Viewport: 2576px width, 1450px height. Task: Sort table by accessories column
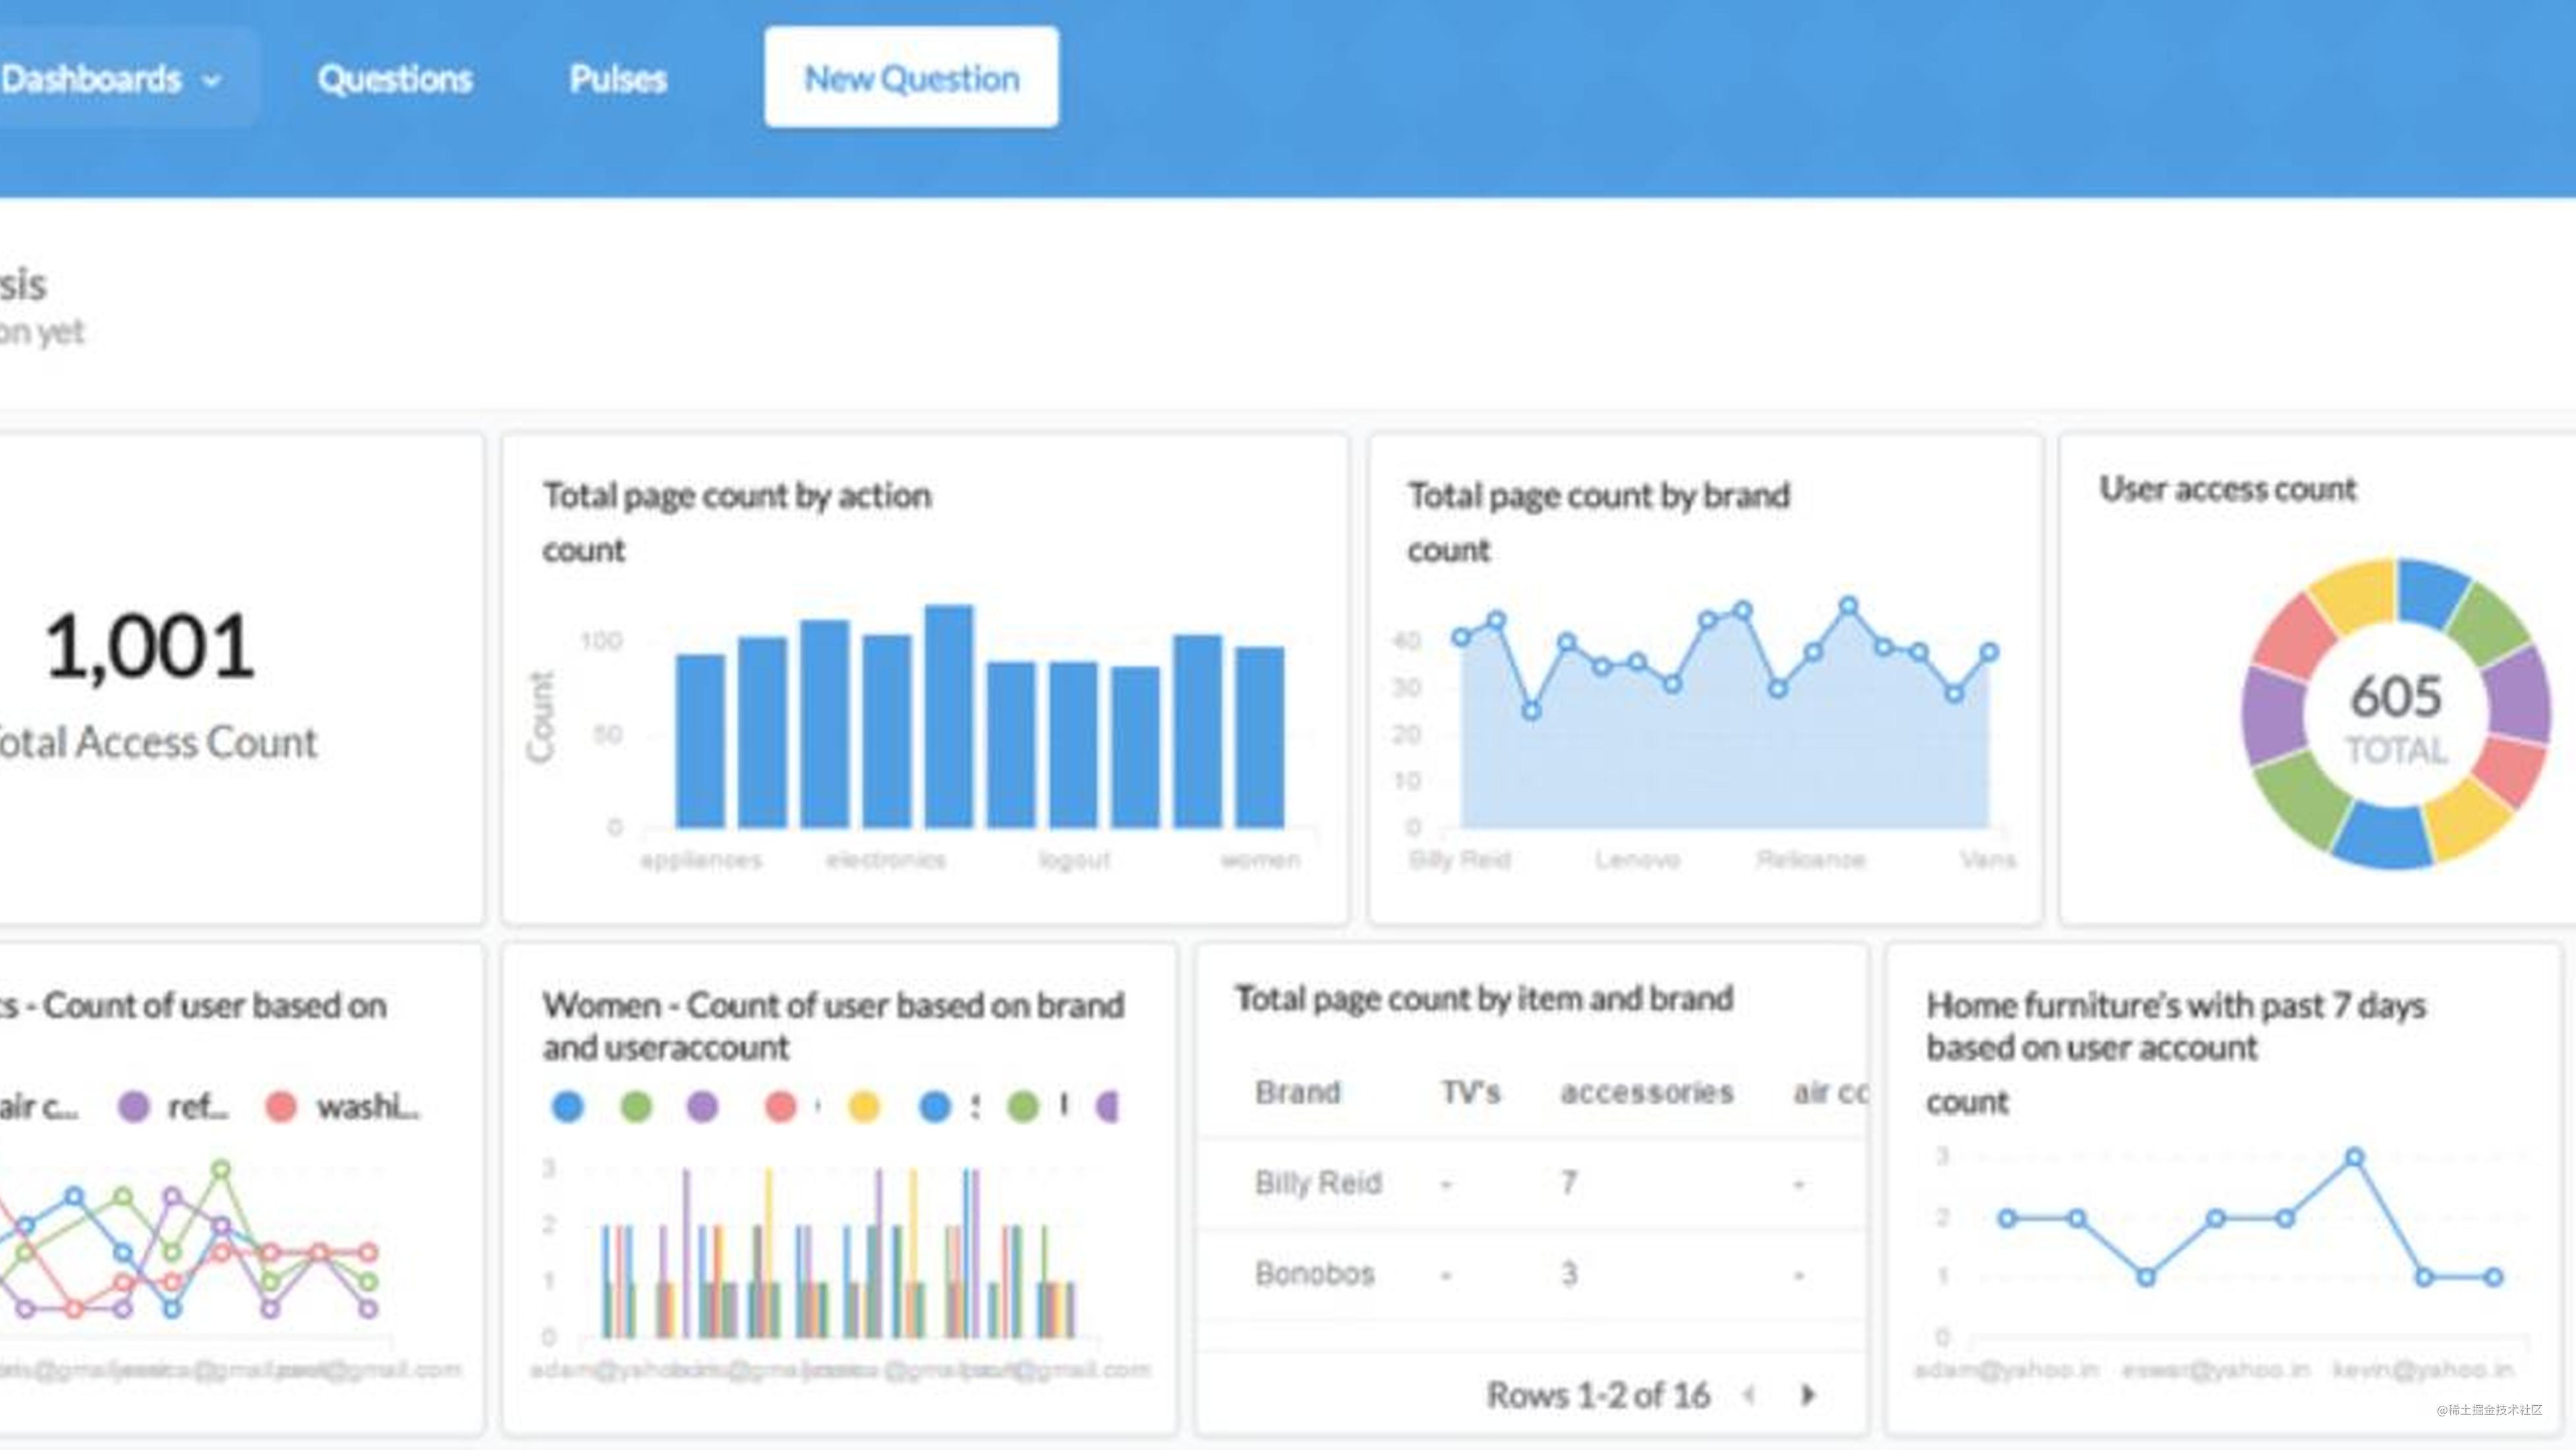[1646, 1092]
